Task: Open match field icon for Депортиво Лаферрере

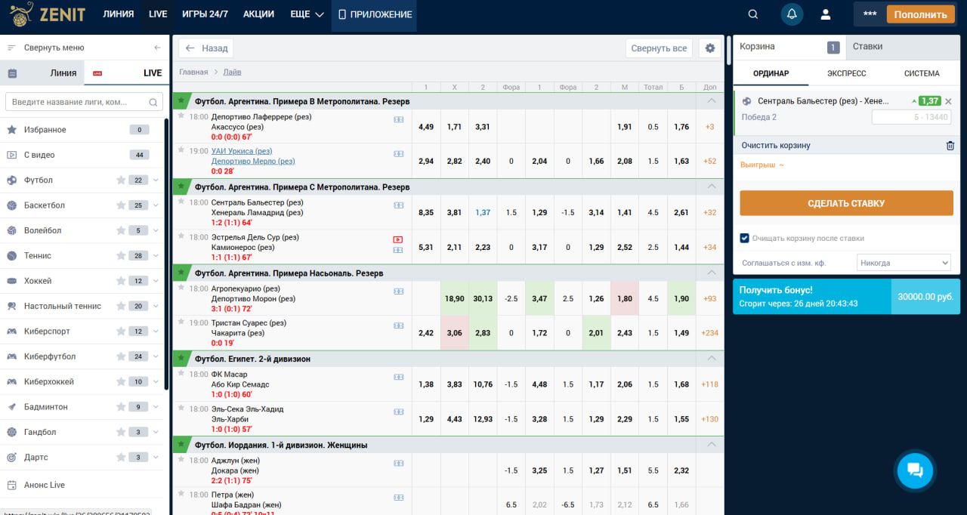Action: coord(398,119)
